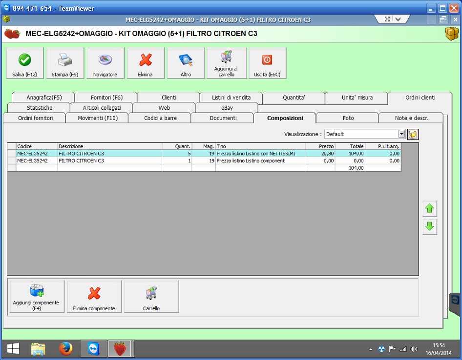Move component up with green arrow
462x360 pixels.
click(430, 208)
